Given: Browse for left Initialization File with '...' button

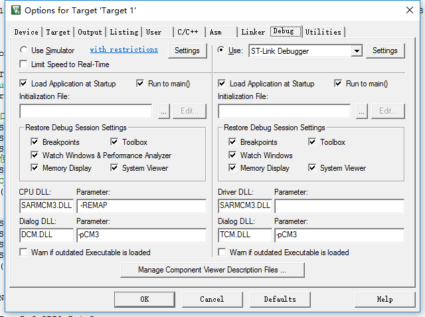Looking at the screenshot, I should point(163,112).
